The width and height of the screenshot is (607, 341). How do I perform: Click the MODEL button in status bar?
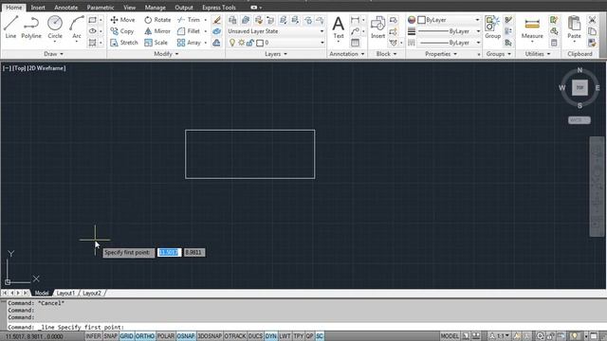pyautogui.click(x=450, y=336)
